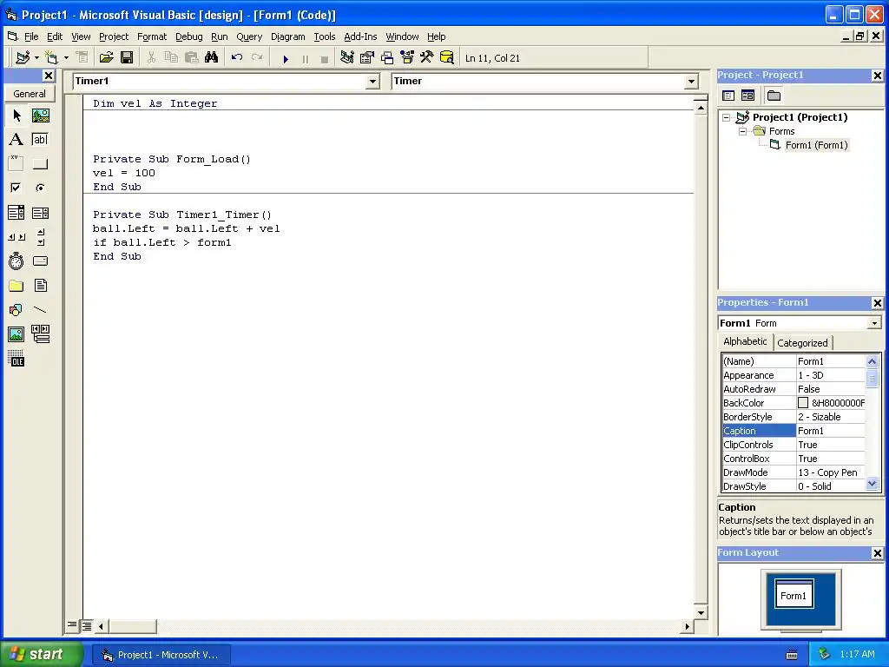Select the Frame control tool

point(16,164)
